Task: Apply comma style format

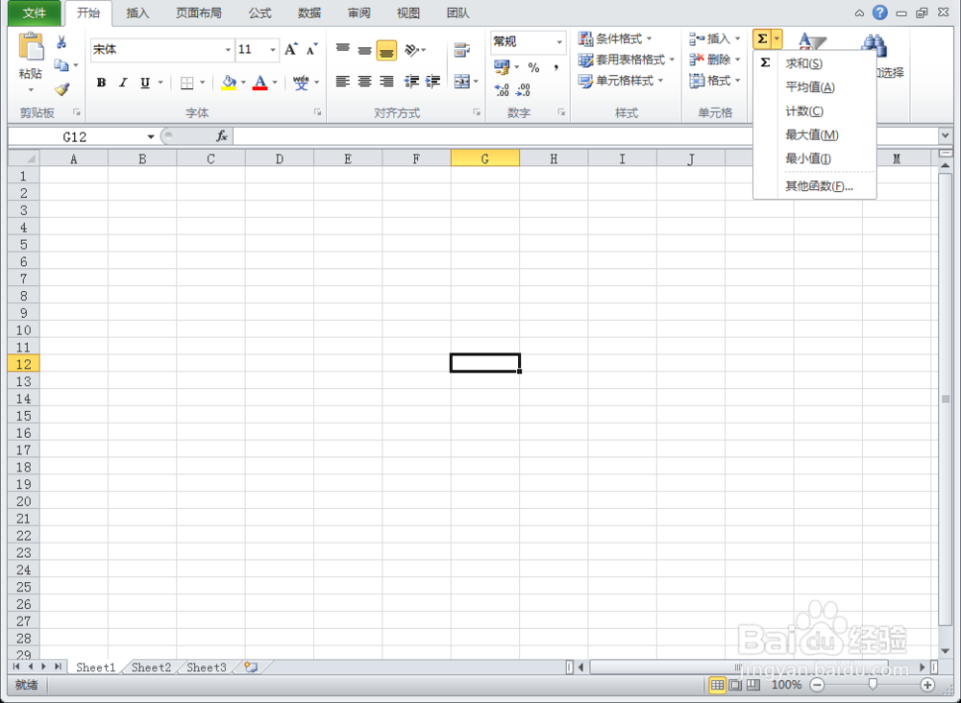Action: [555, 67]
